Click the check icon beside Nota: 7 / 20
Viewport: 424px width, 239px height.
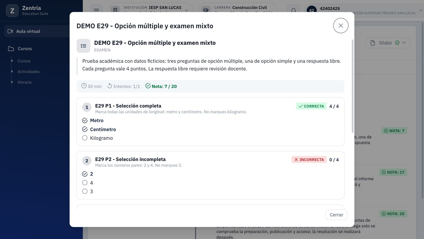[x=148, y=86]
